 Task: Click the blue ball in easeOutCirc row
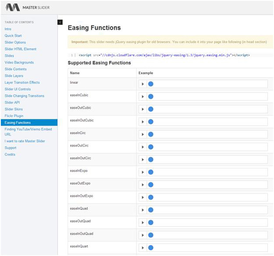[151, 147]
